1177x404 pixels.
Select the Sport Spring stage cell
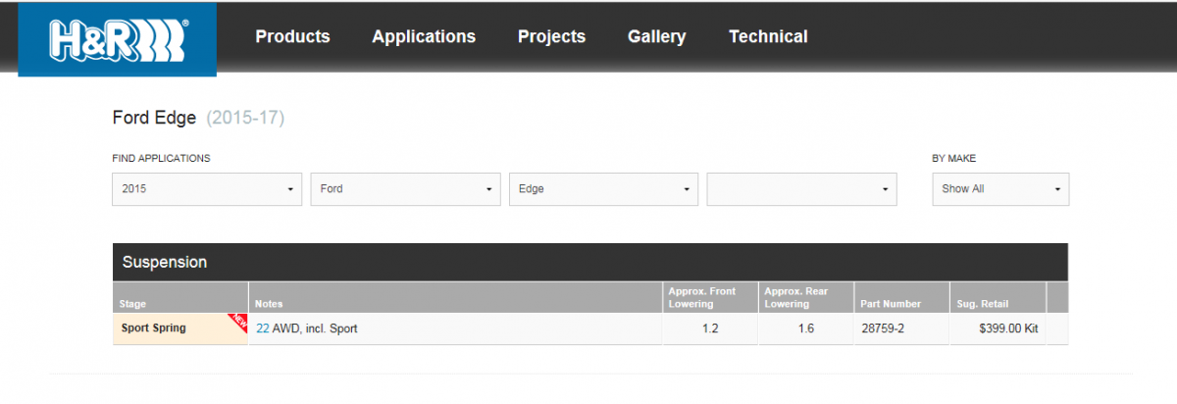[x=180, y=328]
